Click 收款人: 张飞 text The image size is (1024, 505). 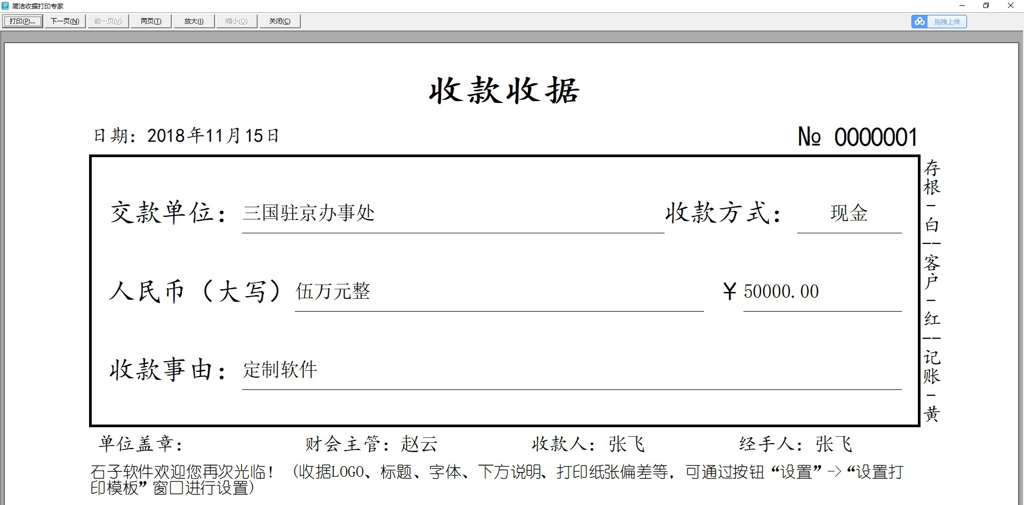pos(588,444)
